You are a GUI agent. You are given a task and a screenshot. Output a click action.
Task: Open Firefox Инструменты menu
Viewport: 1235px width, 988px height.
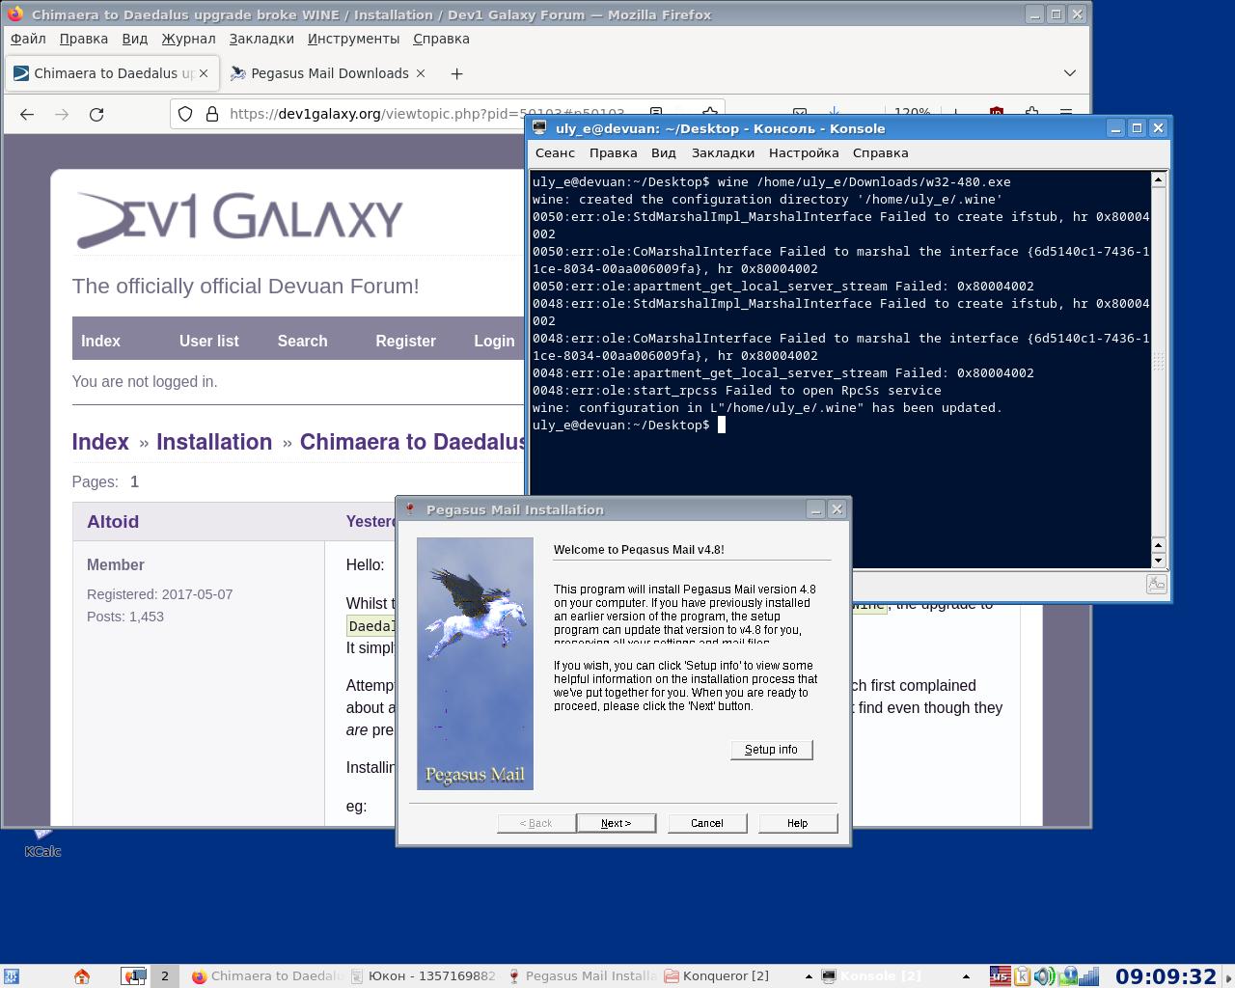pos(353,39)
